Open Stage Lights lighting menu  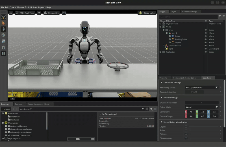tap(147, 13)
